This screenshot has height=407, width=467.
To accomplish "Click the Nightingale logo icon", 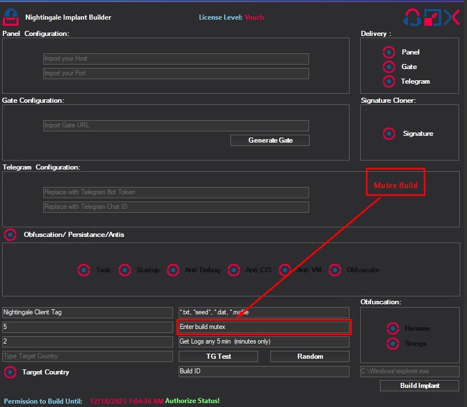I will click(x=11, y=17).
